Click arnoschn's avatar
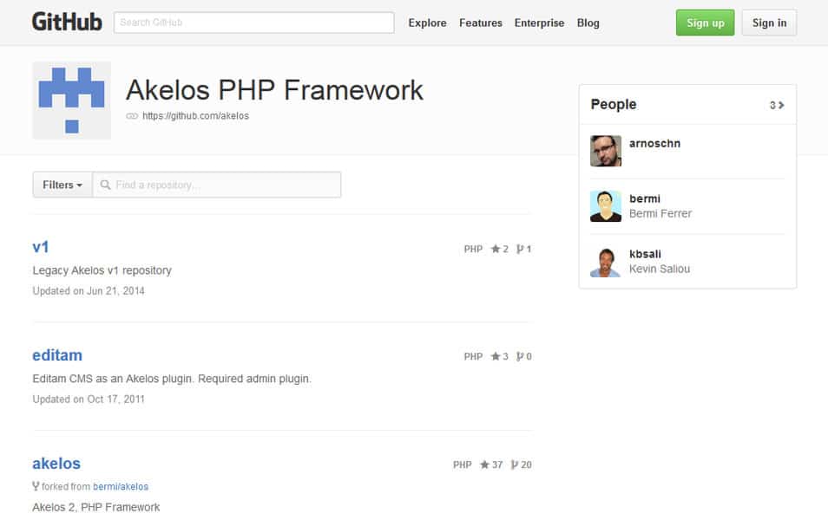 coord(606,151)
